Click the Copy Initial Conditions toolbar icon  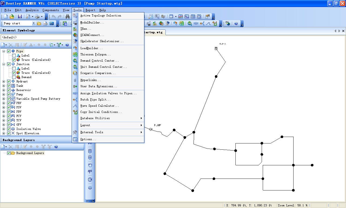pos(215,24)
